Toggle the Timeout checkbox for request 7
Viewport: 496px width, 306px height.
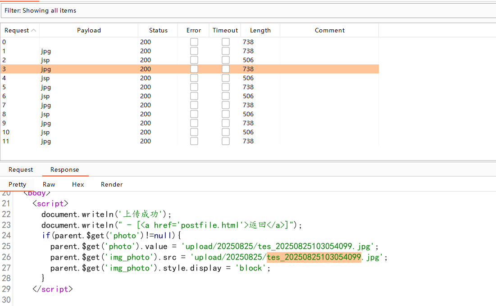pyautogui.click(x=225, y=105)
